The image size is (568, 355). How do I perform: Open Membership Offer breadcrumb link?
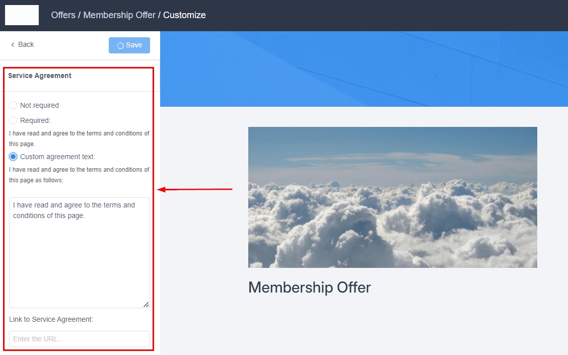[x=119, y=15]
